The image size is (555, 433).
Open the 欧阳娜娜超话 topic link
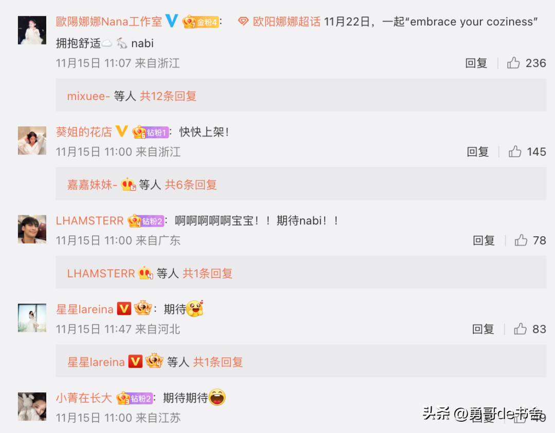coord(287,22)
